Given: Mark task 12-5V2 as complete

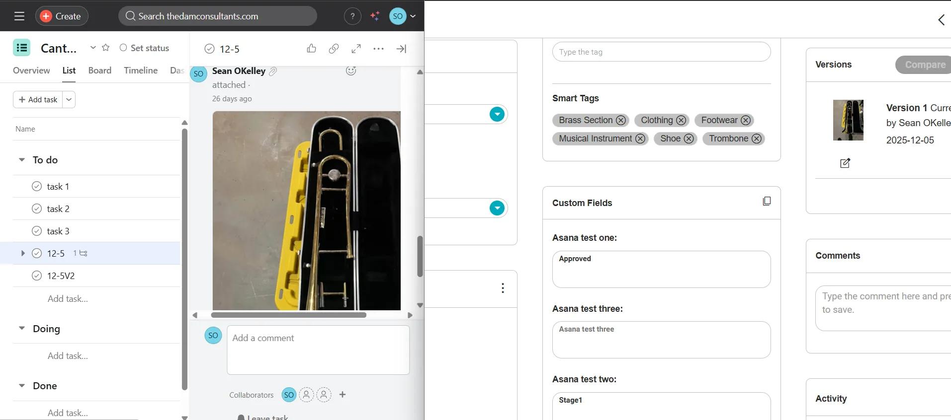Looking at the screenshot, I should pyautogui.click(x=37, y=276).
